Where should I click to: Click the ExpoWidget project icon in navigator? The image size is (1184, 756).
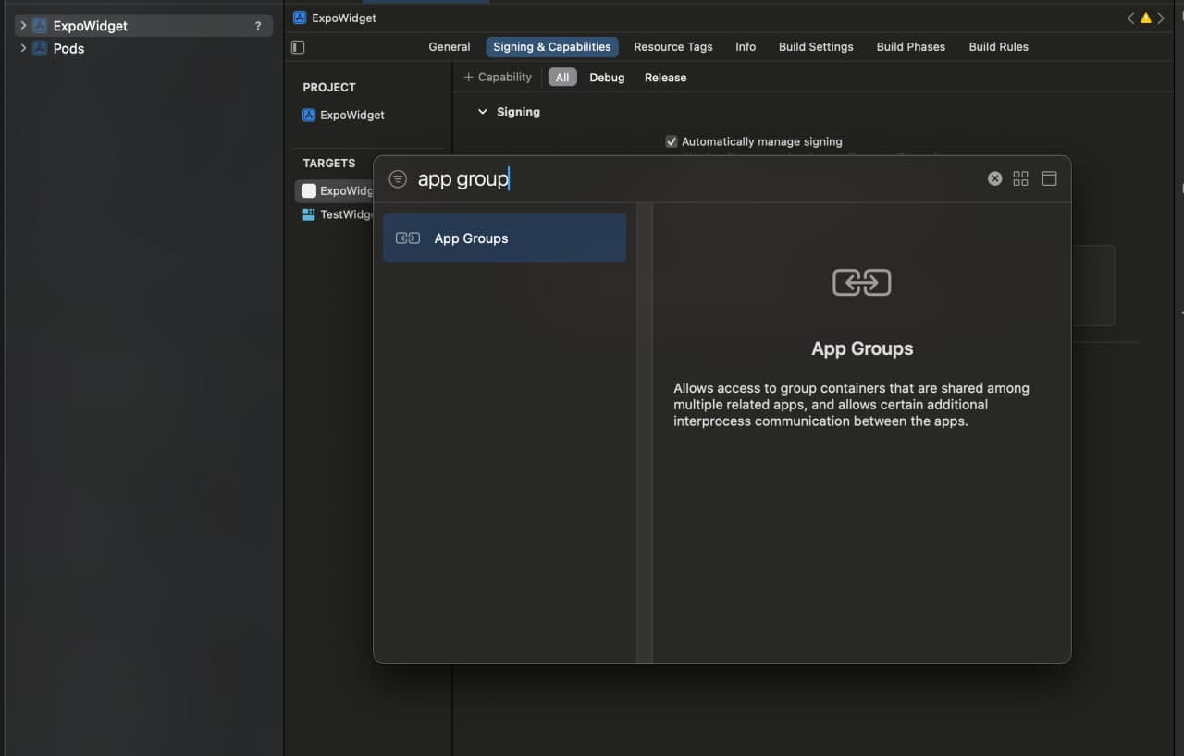(x=39, y=26)
